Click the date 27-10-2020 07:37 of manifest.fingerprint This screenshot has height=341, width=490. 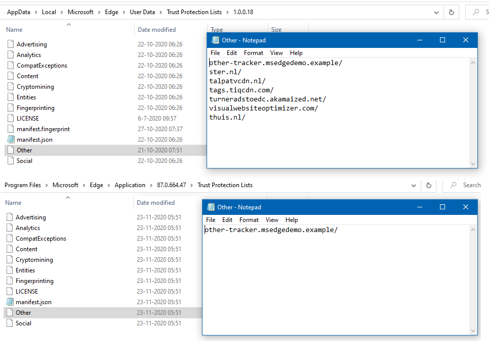pos(160,129)
